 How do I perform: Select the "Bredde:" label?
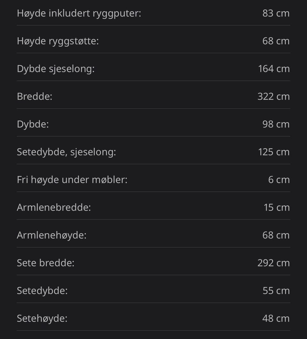point(35,97)
